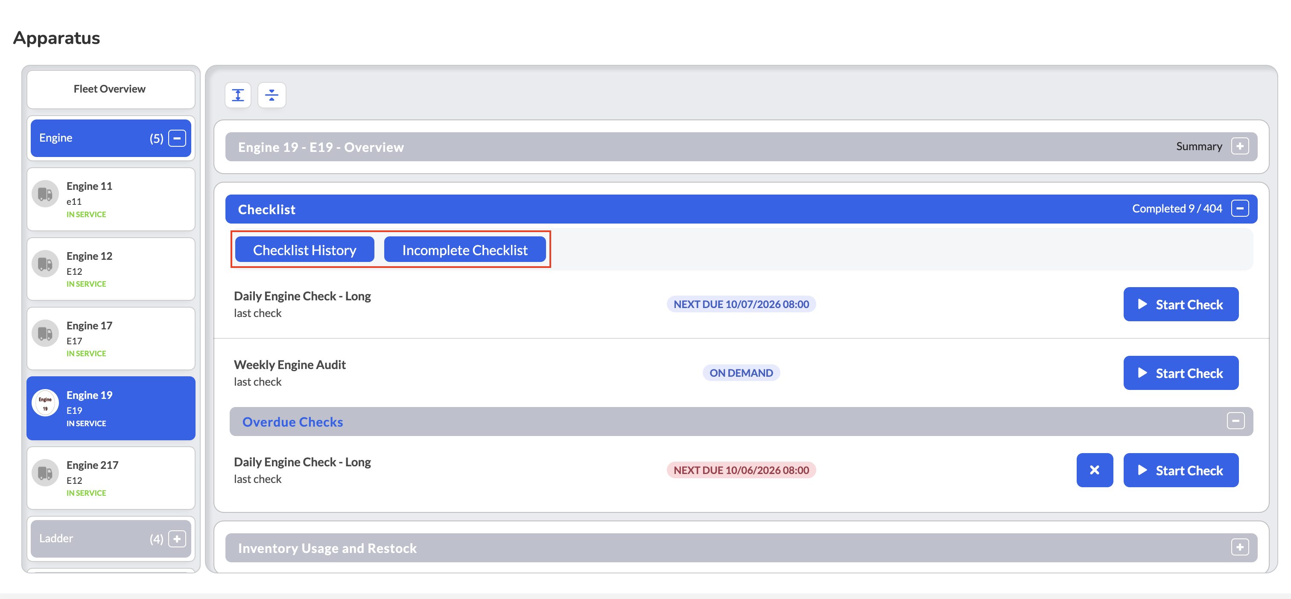The width and height of the screenshot is (1291, 599).
Task: Collapse the Overdue Checks section
Action: [x=1236, y=421]
